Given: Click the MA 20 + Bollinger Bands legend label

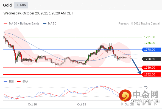Looking at the screenshot, I should coord(24,24).
